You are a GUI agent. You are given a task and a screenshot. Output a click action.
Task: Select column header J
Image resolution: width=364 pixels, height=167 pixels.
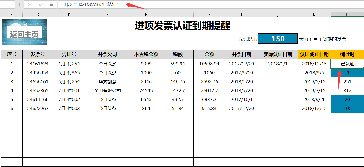pos(278,14)
